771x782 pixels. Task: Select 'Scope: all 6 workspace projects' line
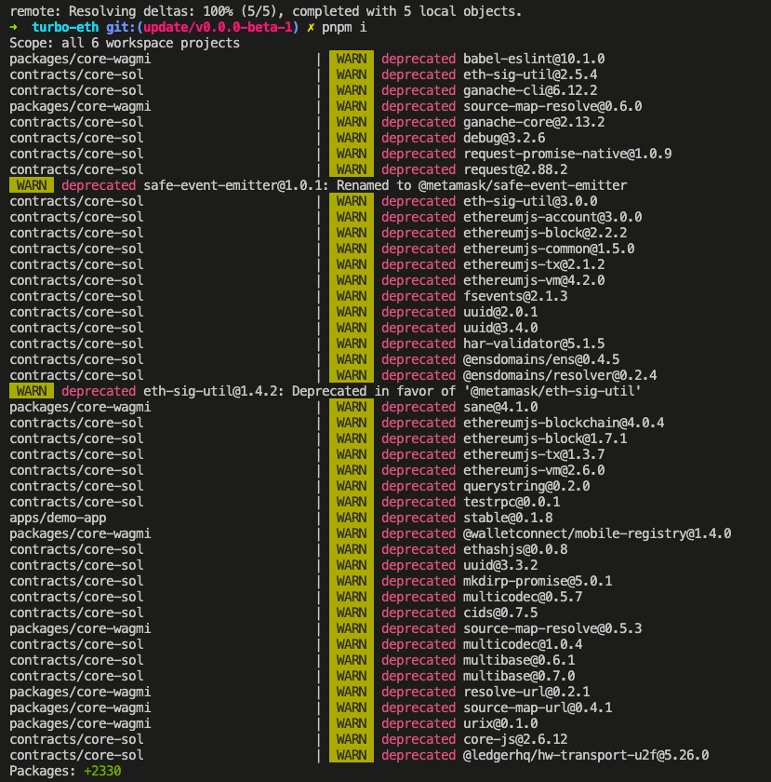tap(125, 44)
